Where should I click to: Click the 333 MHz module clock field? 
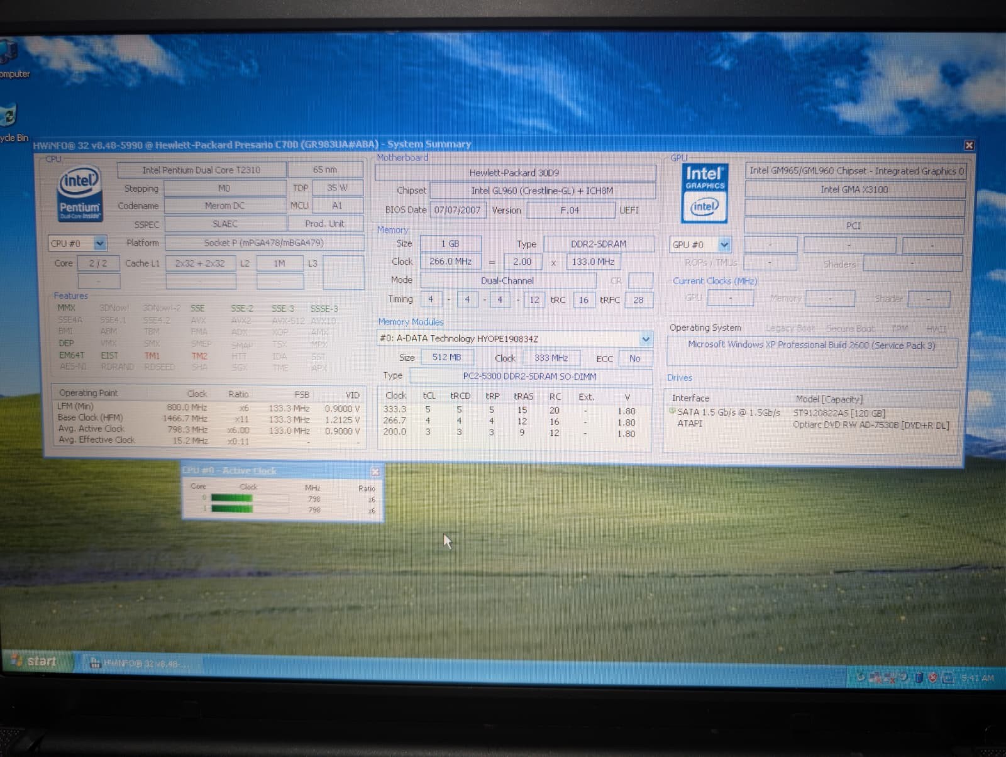click(551, 358)
